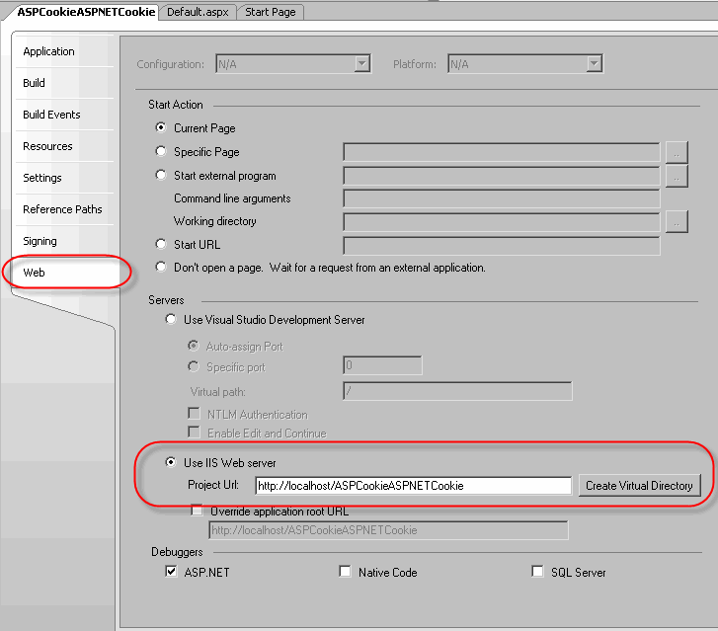Check Override application root URL
This screenshot has height=631, width=718.
[198, 512]
